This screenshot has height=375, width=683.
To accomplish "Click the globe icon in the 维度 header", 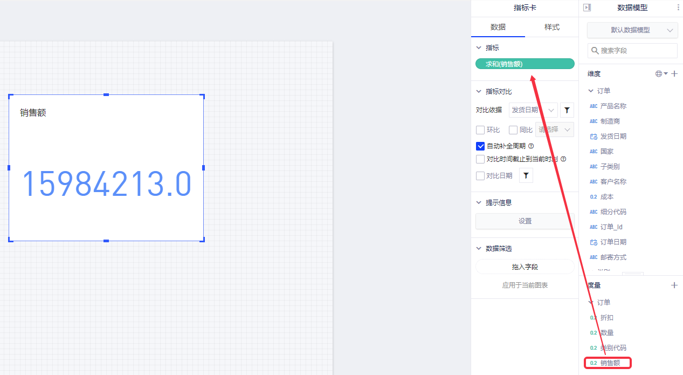I will pos(659,74).
